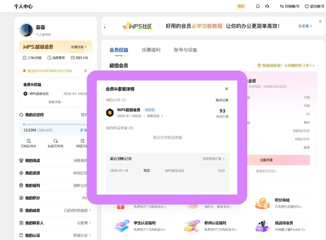This screenshot has width=326, height=240.
Task: Click 立即开通 button
Action: click(x=278, y=160)
